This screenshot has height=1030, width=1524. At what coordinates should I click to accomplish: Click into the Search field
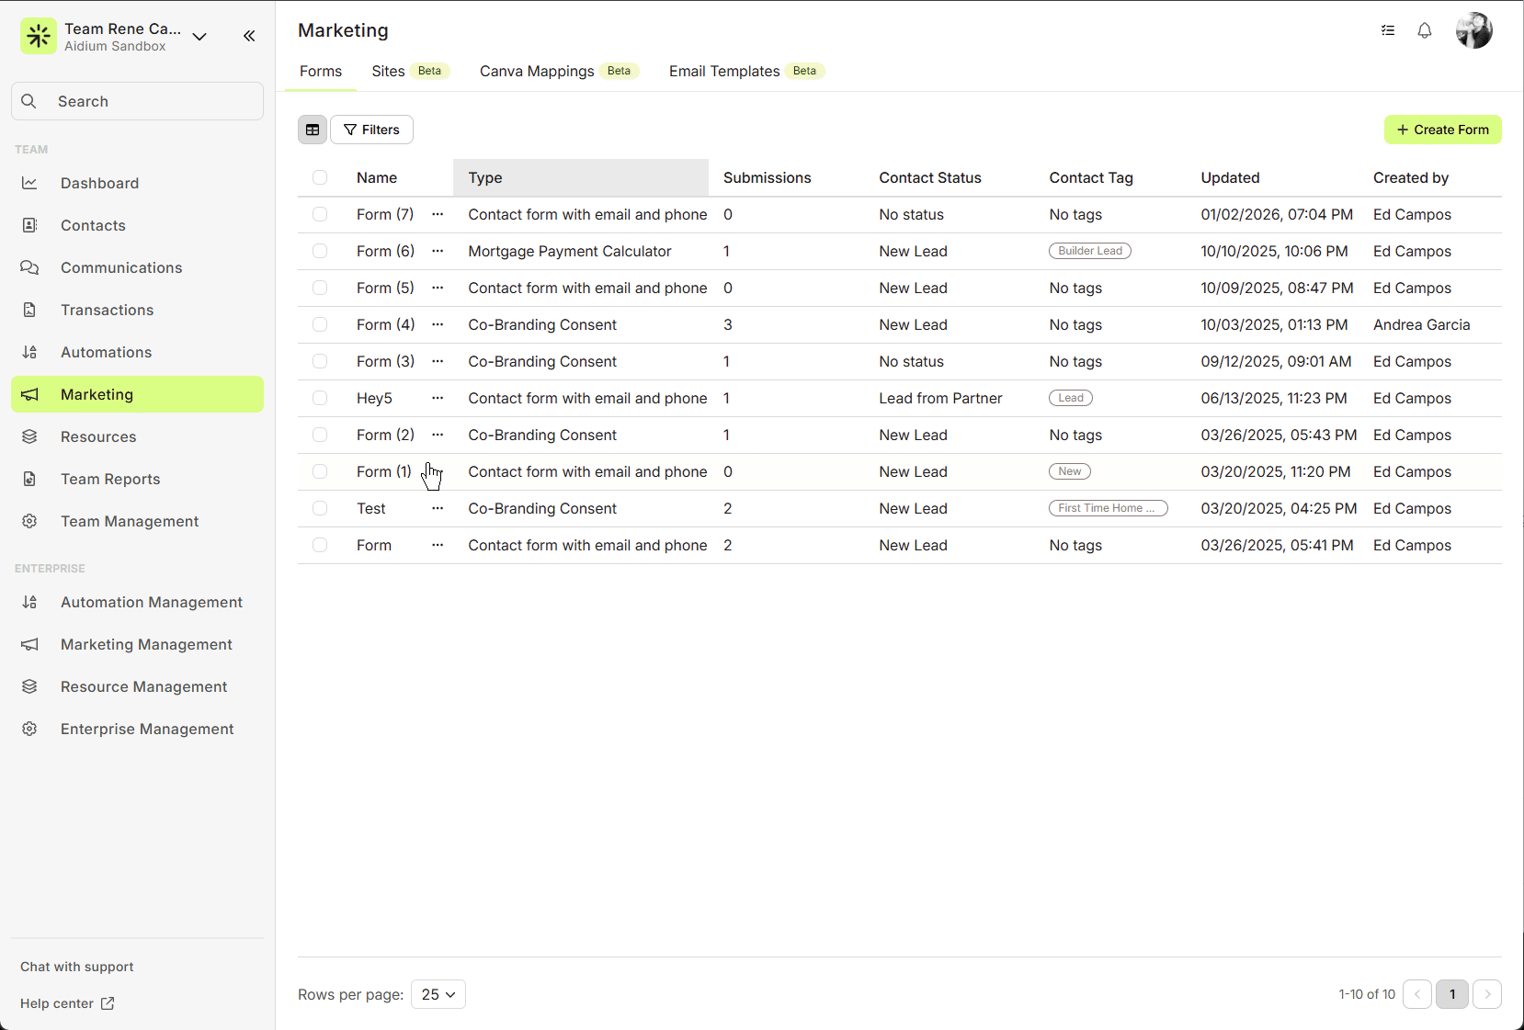[138, 101]
